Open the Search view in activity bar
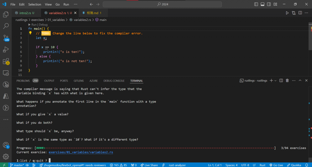This screenshot has width=312, height=167. [x=6, y=26]
